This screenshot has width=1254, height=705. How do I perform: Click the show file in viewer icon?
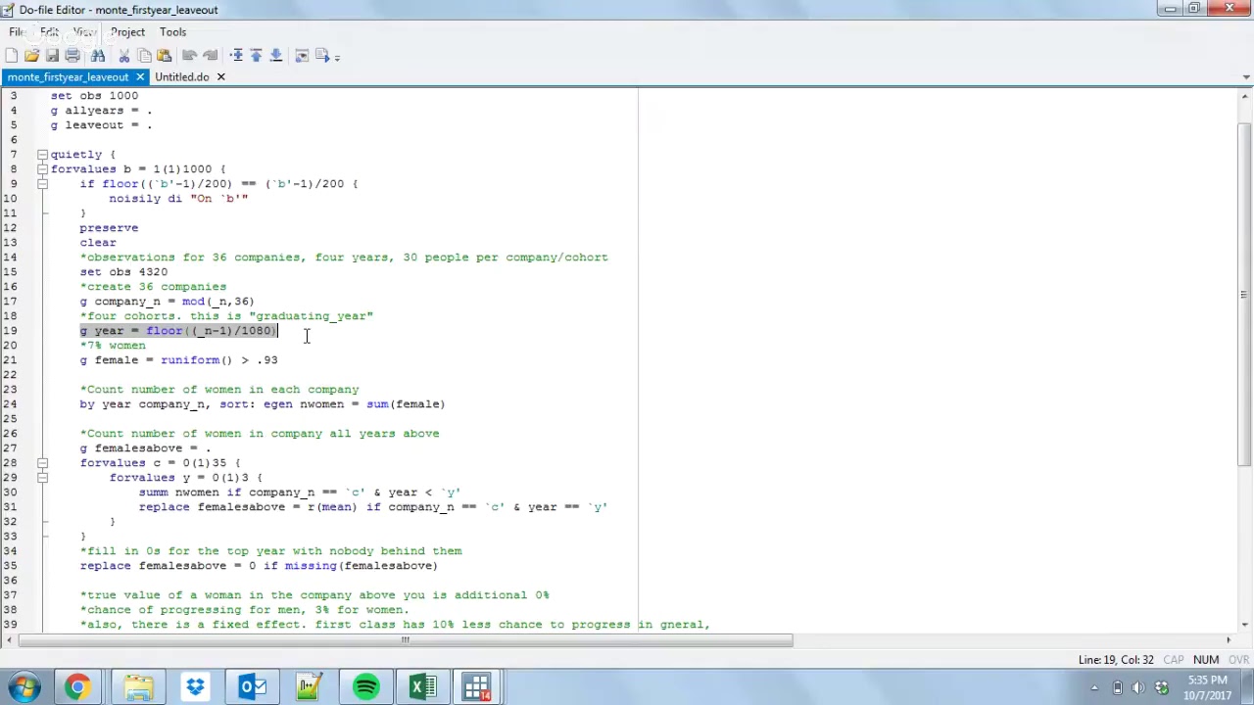tap(302, 56)
